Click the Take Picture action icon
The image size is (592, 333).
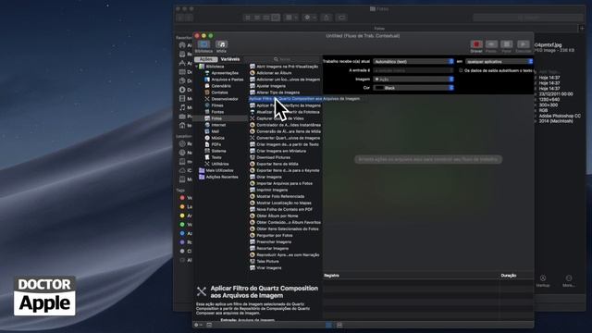(x=253, y=261)
